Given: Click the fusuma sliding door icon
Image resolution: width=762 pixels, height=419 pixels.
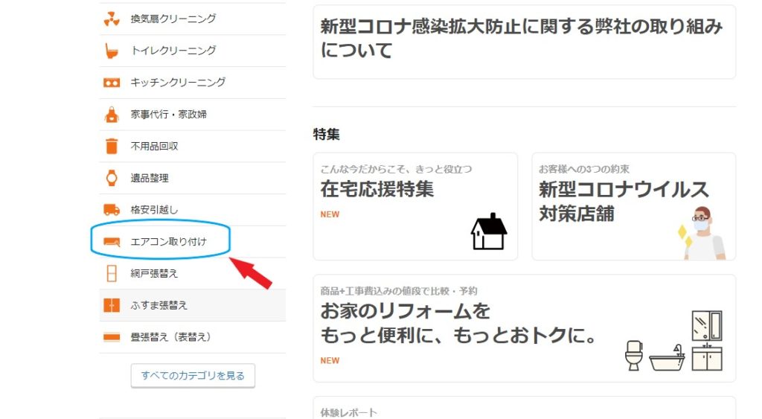Looking at the screenshot, I should [x=111, y=305].
